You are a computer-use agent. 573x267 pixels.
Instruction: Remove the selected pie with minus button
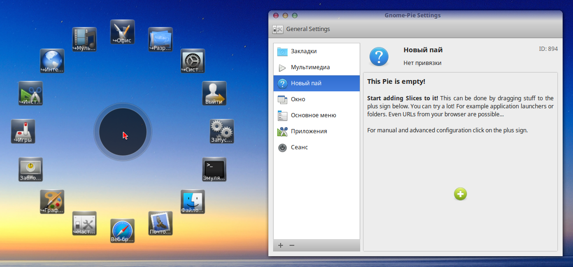(x=292, y=245)
